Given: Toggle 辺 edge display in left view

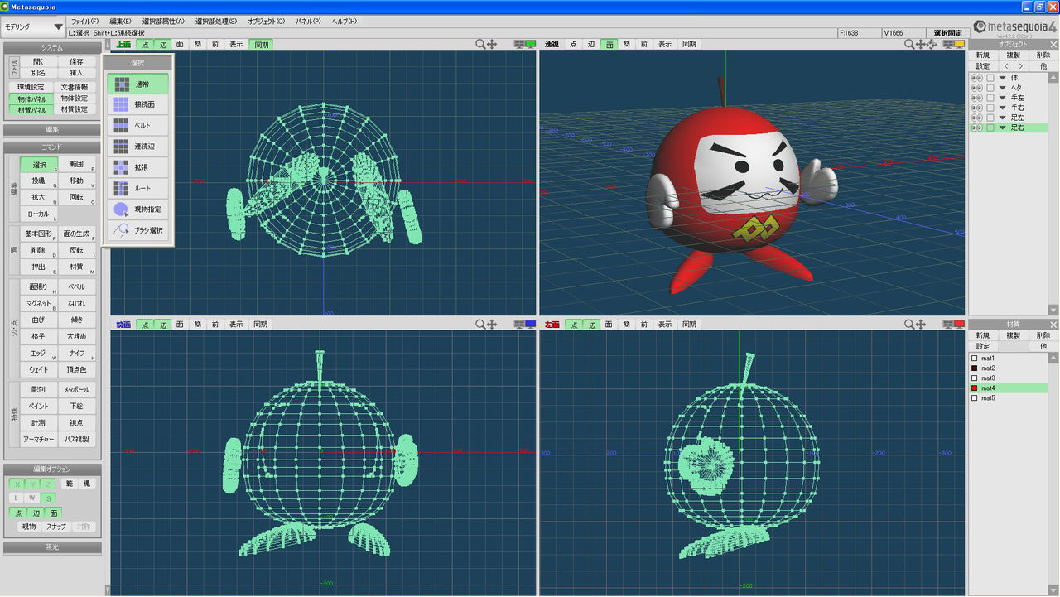Looking at the screenshot, I should pos(591,325).
